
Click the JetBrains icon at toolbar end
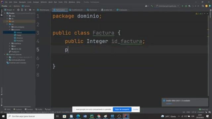(x=210, y=6)
